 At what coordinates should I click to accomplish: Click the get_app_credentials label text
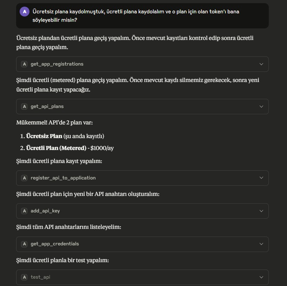[55, 244]
